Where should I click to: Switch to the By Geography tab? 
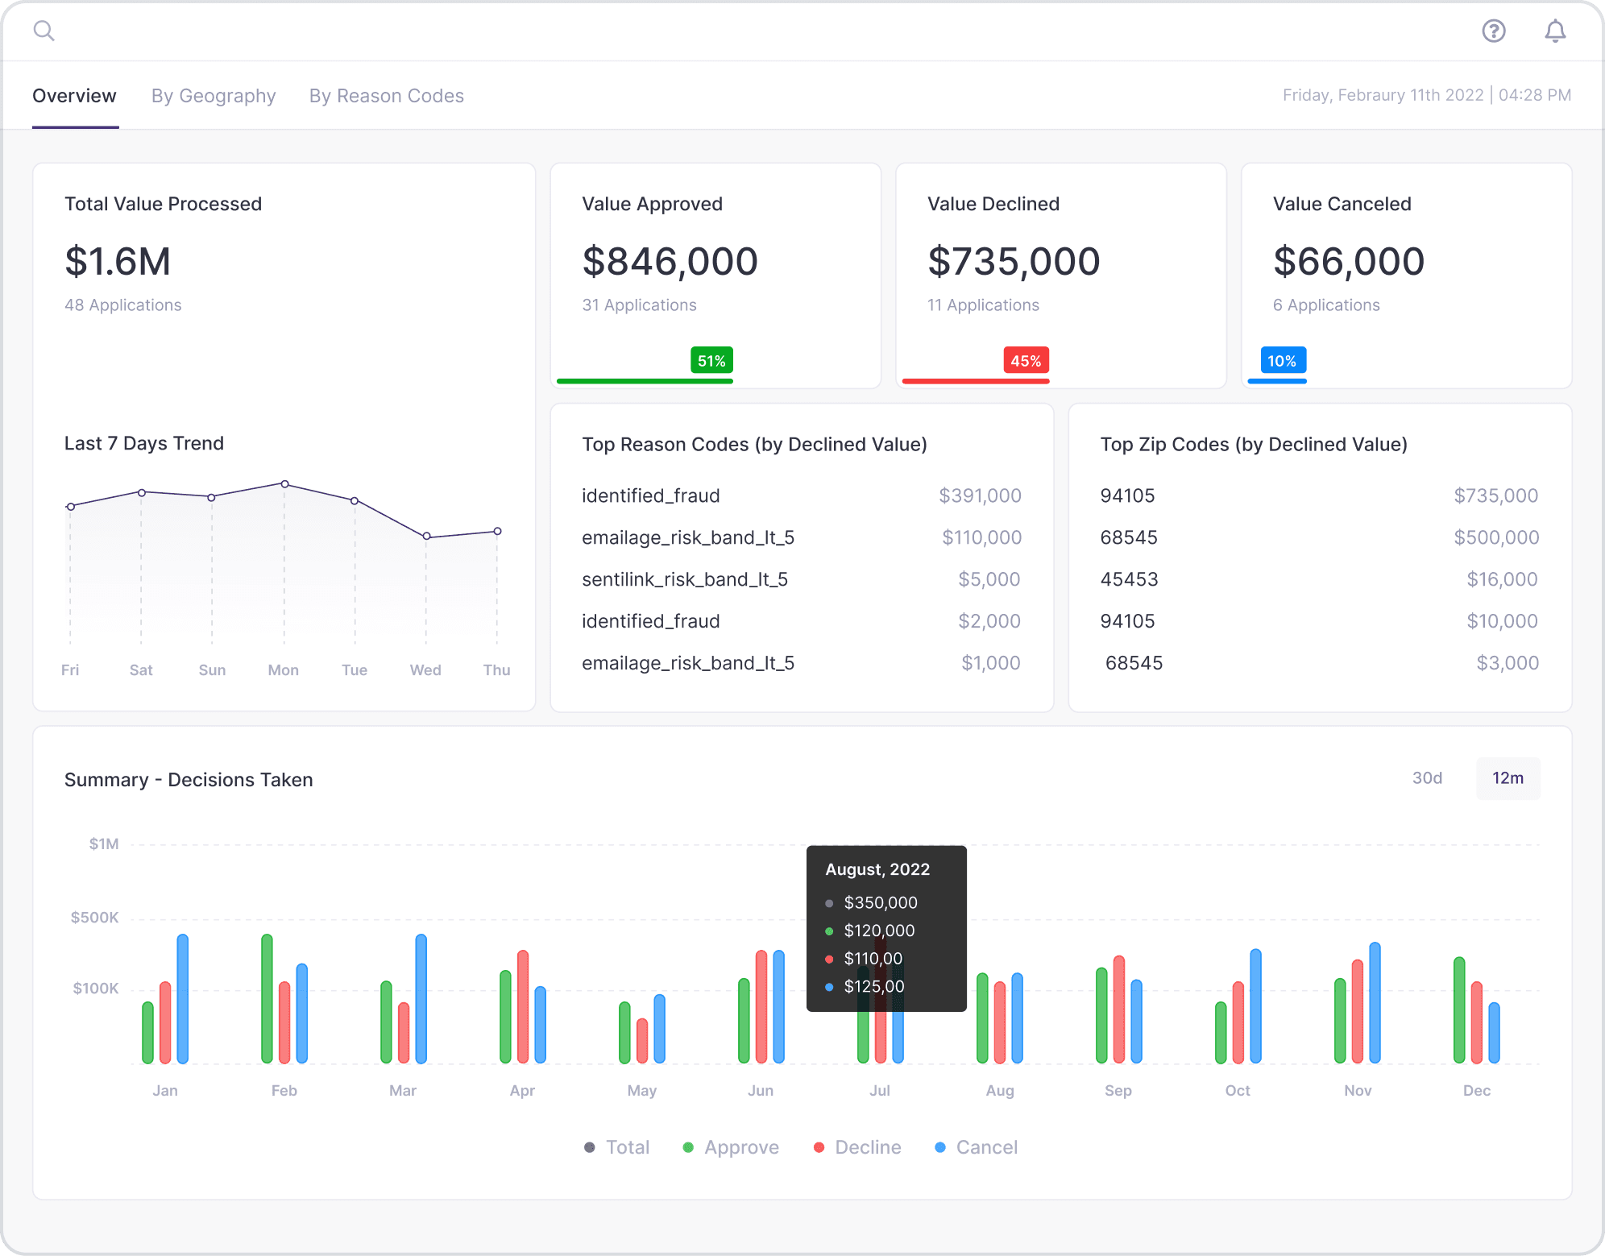coord(213,95)
